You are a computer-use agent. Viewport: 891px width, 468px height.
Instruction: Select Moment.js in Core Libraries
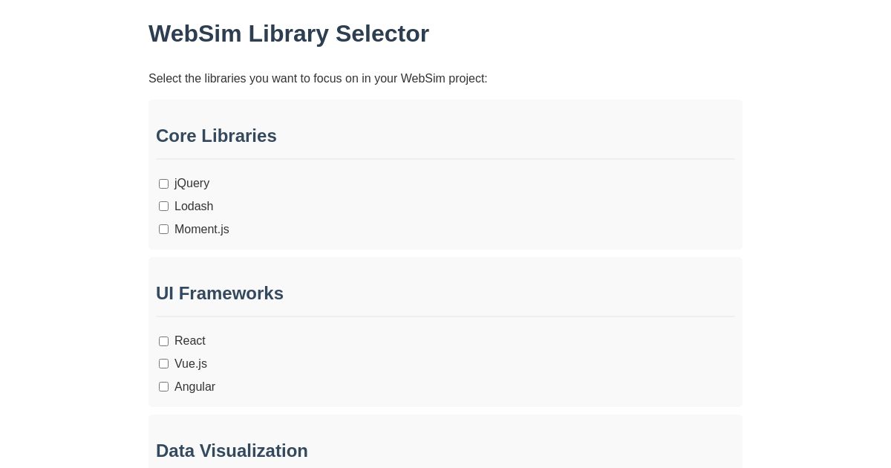pos(163,229)
